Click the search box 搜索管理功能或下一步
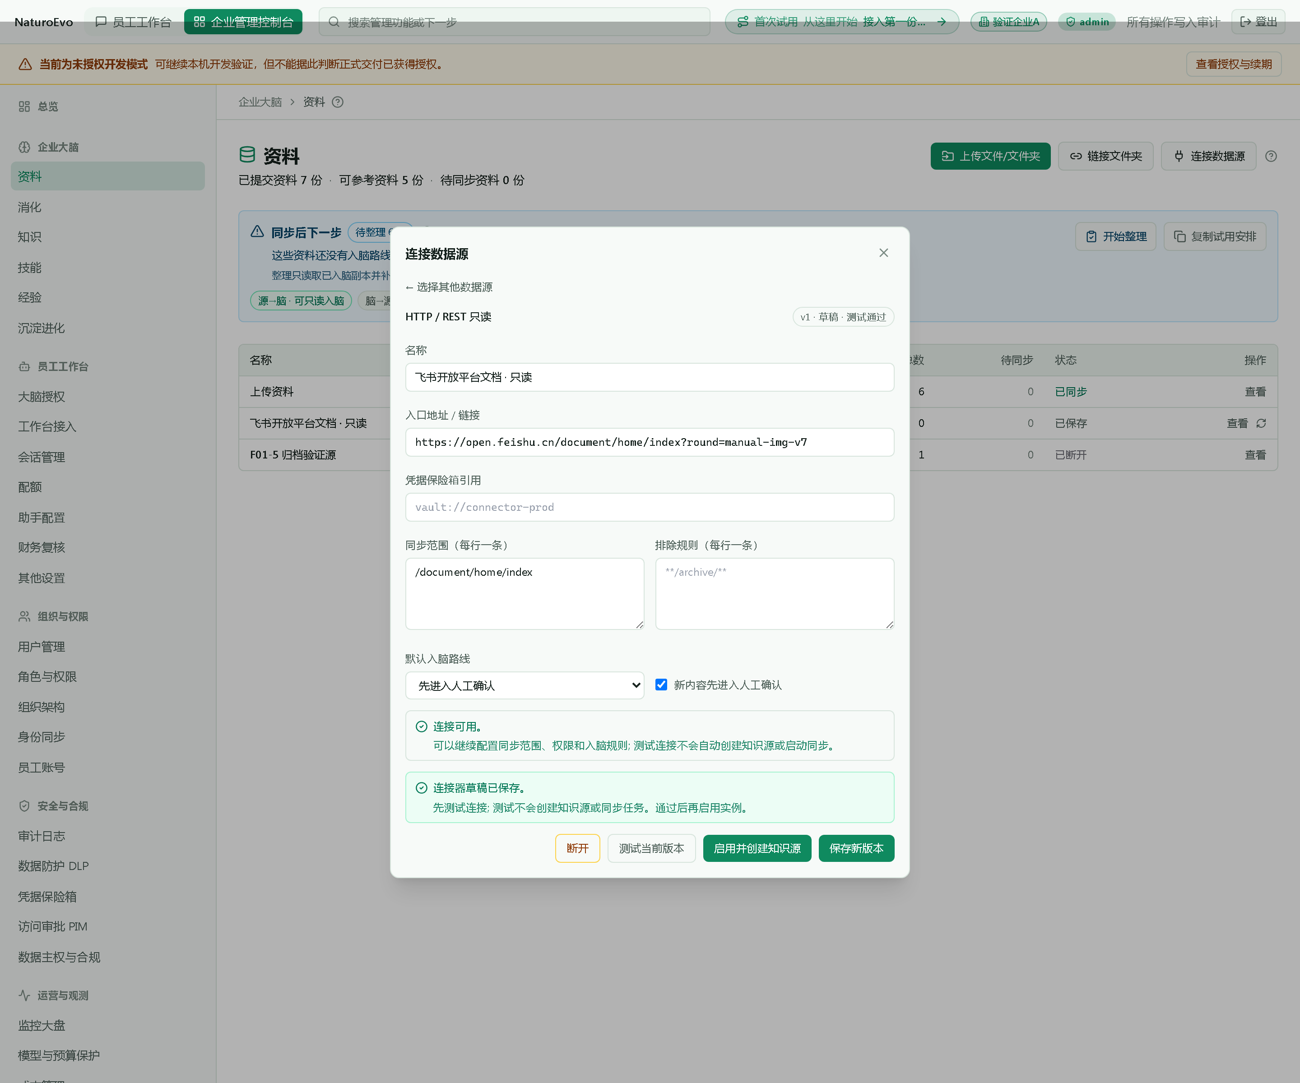Screen dimensions: 1300x1083 (514, 22)
